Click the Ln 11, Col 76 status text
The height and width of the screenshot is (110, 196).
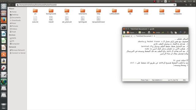click(x=173, y=80)
